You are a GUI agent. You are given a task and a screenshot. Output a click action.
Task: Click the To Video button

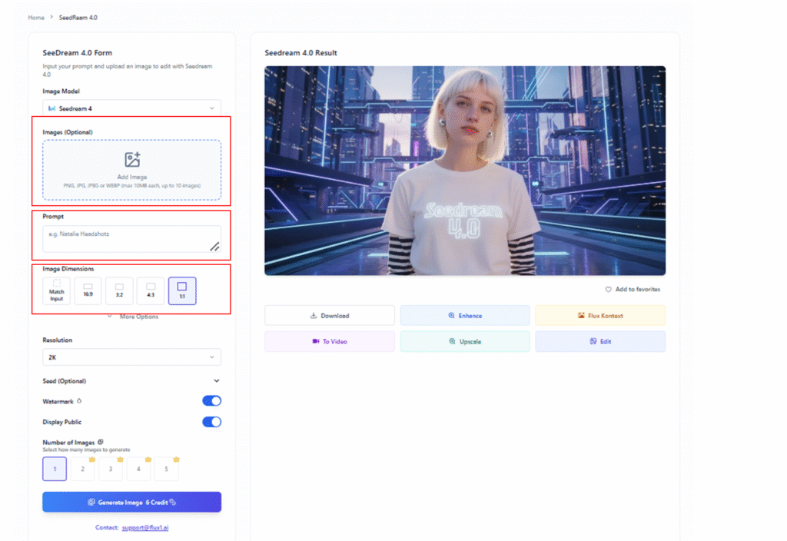[330, 341]
